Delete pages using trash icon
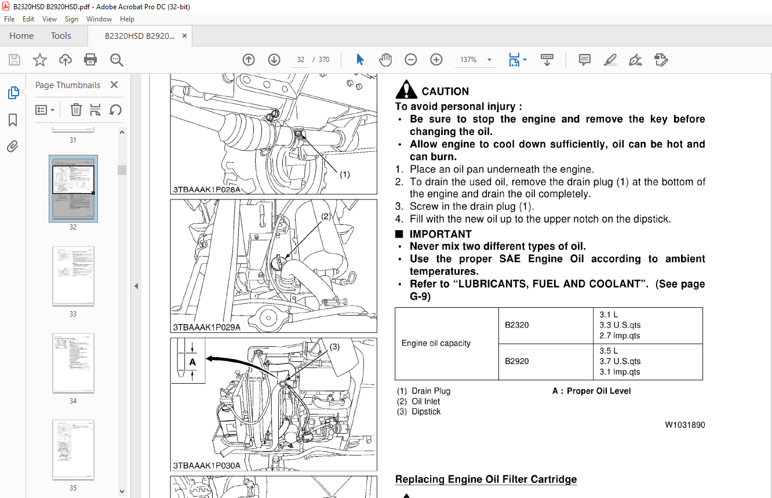Screen dimensions: 772x498 pyautogui.click(x=76, y=110)
